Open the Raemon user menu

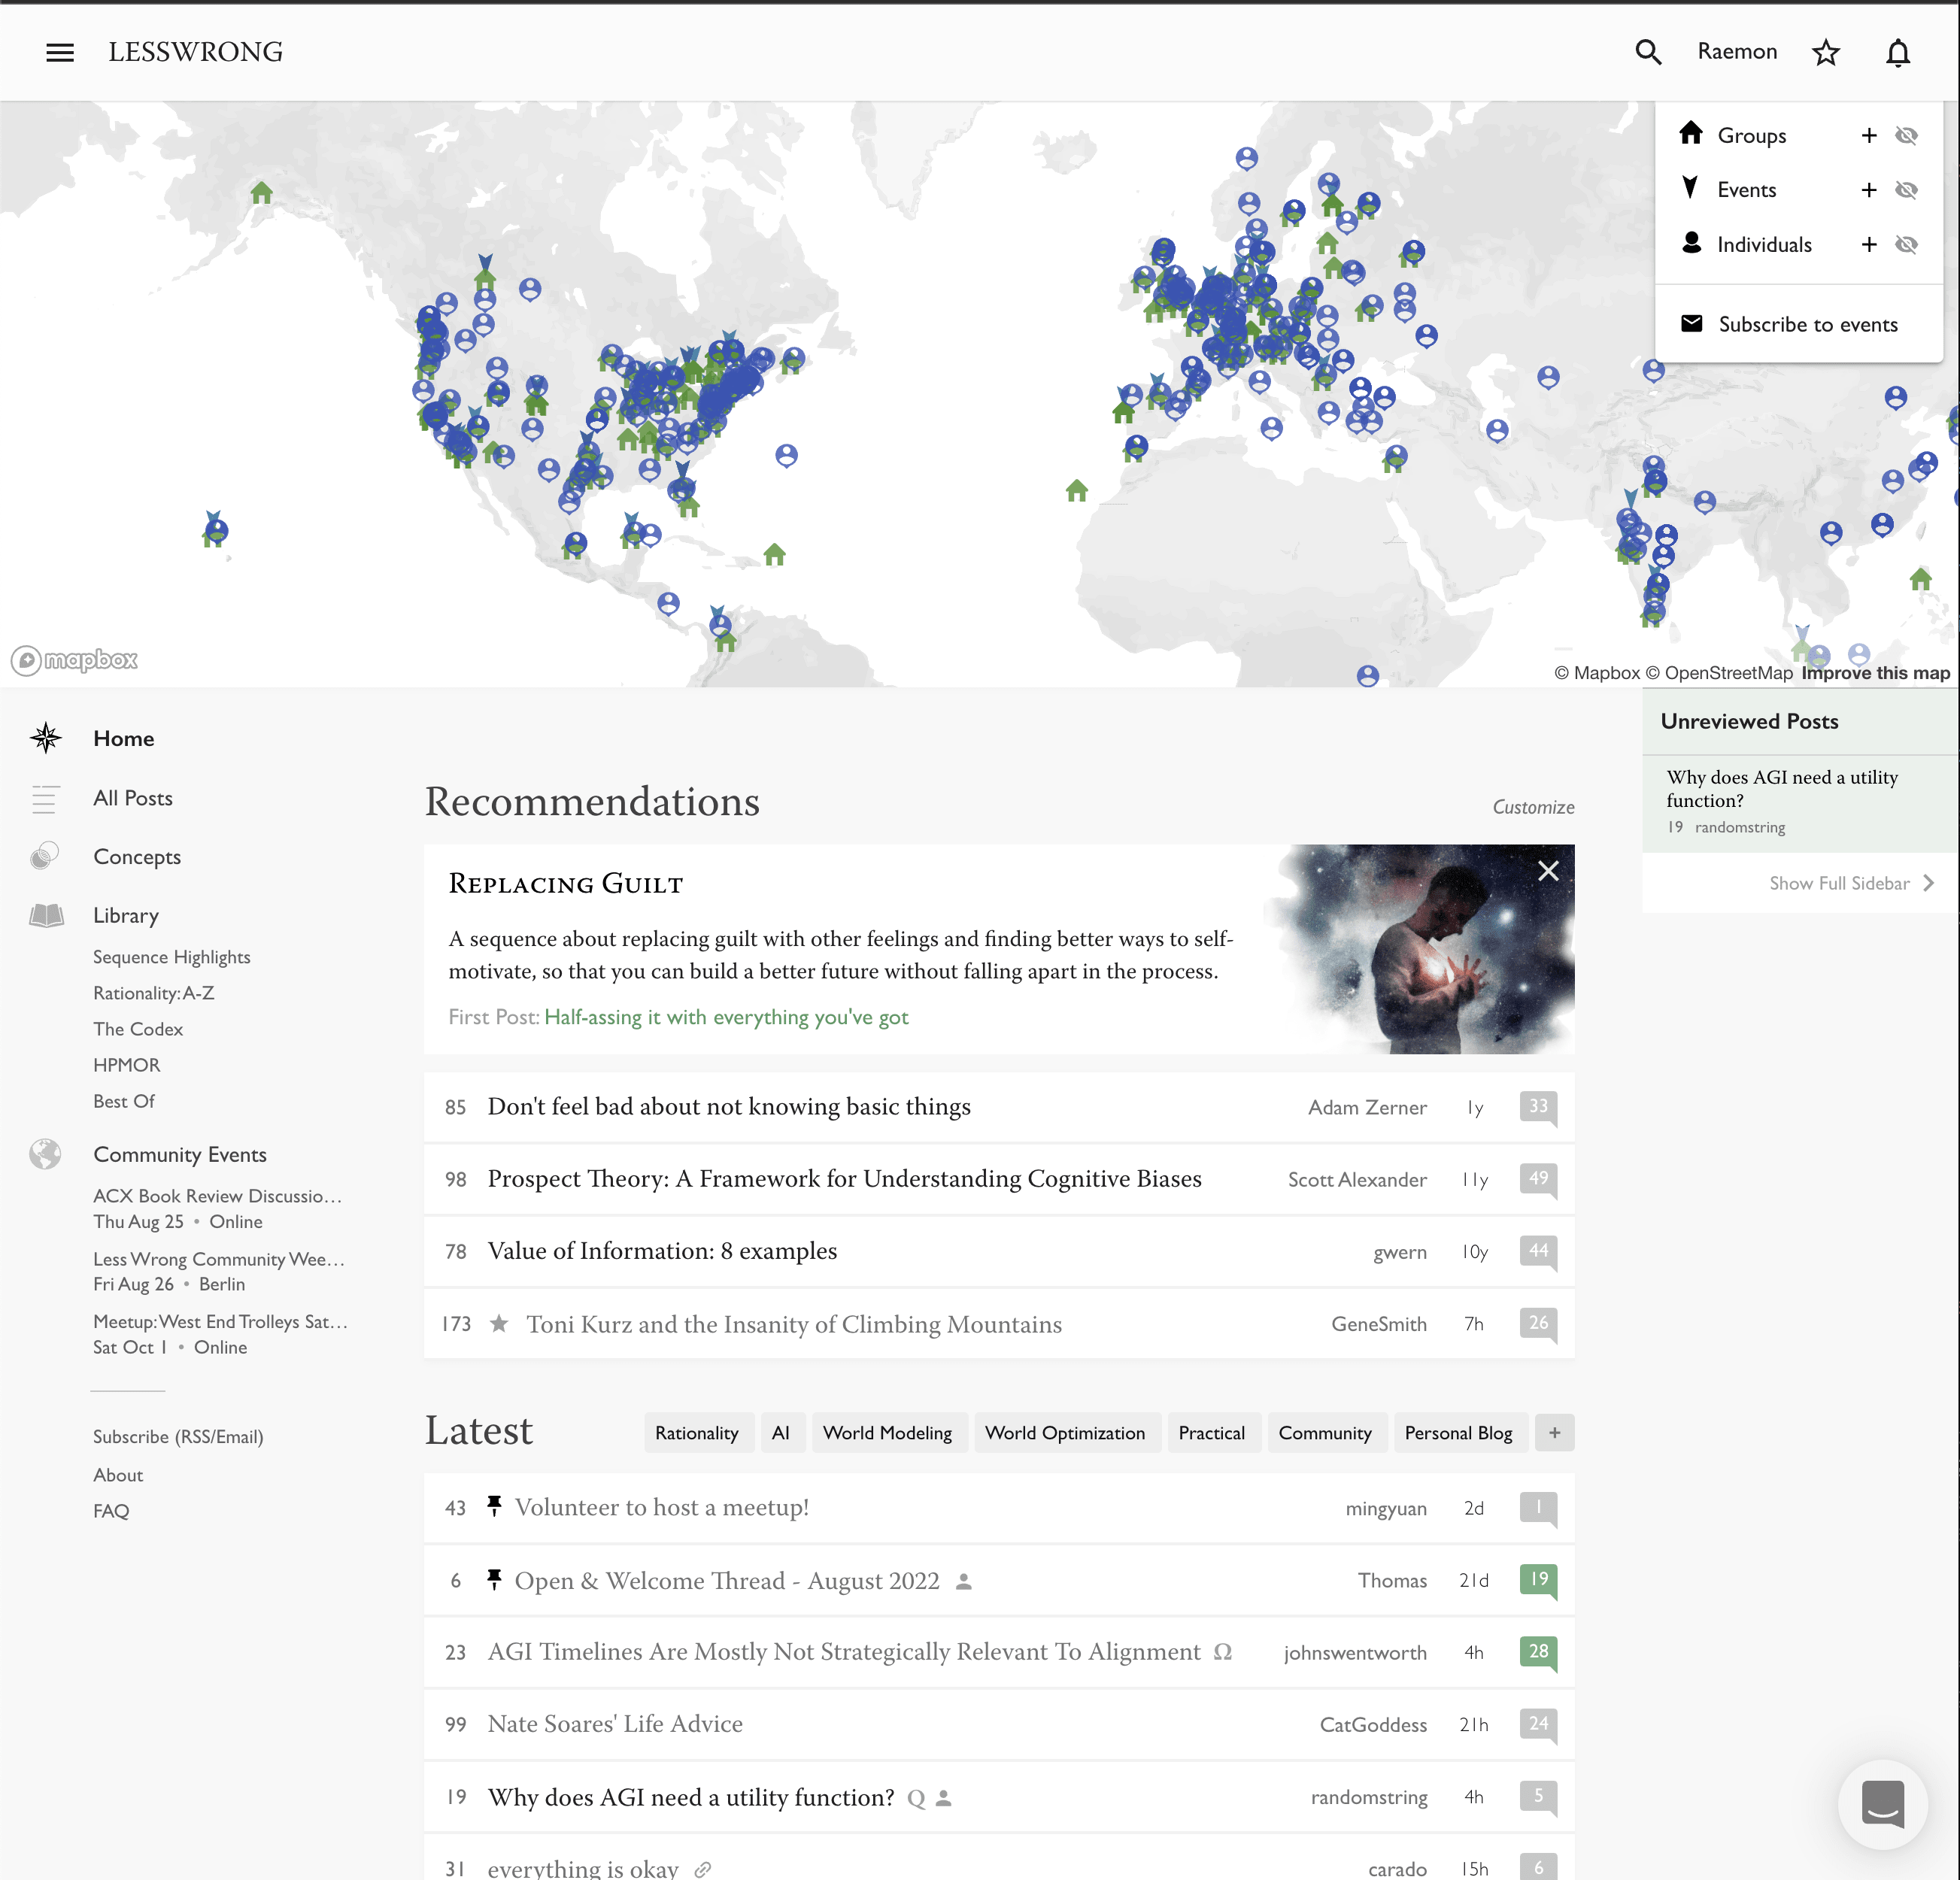(1737, 52)
